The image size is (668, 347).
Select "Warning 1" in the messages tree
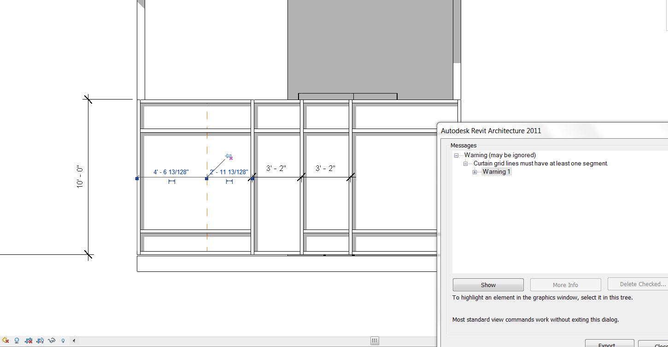coord(496,172)
